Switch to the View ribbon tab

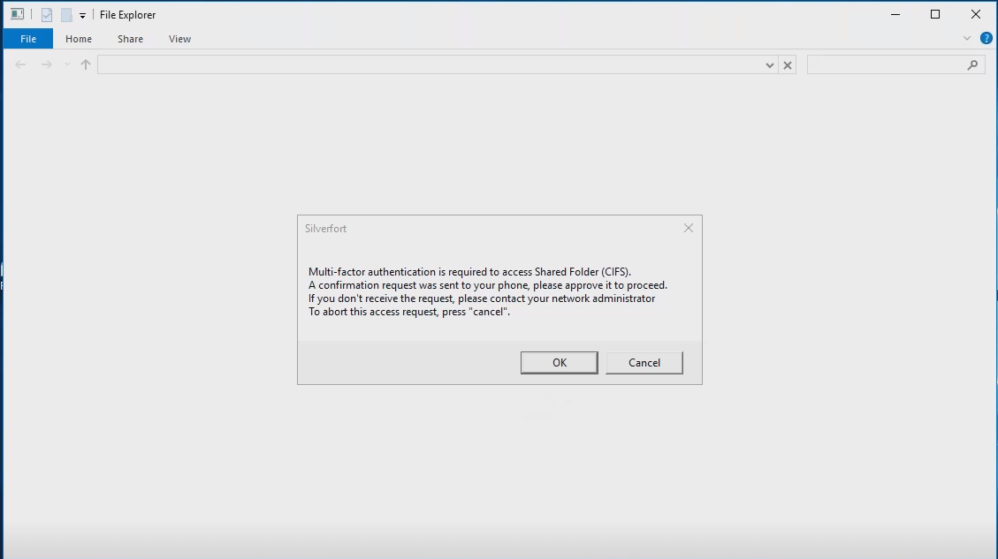(x=179, y=39)
